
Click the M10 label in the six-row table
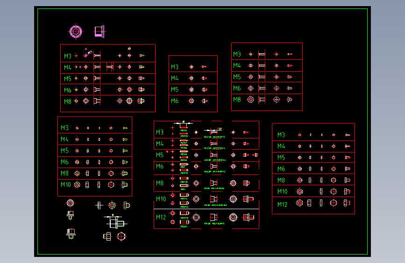65,184
